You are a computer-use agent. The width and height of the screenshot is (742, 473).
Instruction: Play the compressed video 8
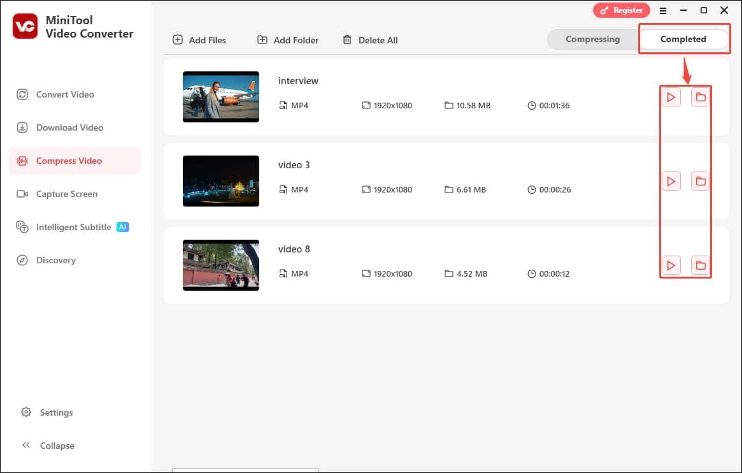pos(671,265)
